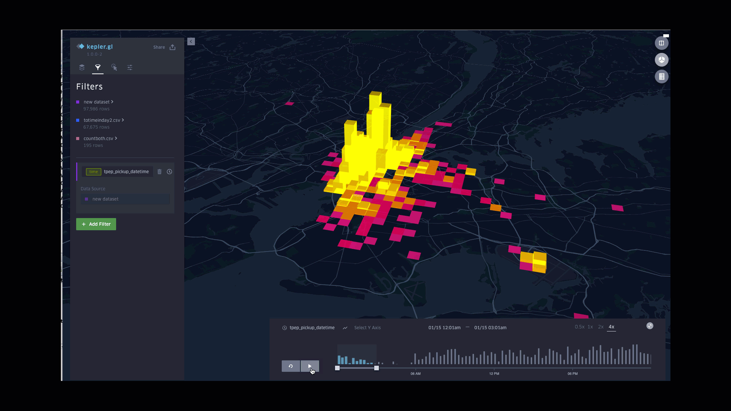Toggle split map view button
Image resolution: width=731 pixels, height=411 pixels.
pyautogui.click(x=661, y=43)
